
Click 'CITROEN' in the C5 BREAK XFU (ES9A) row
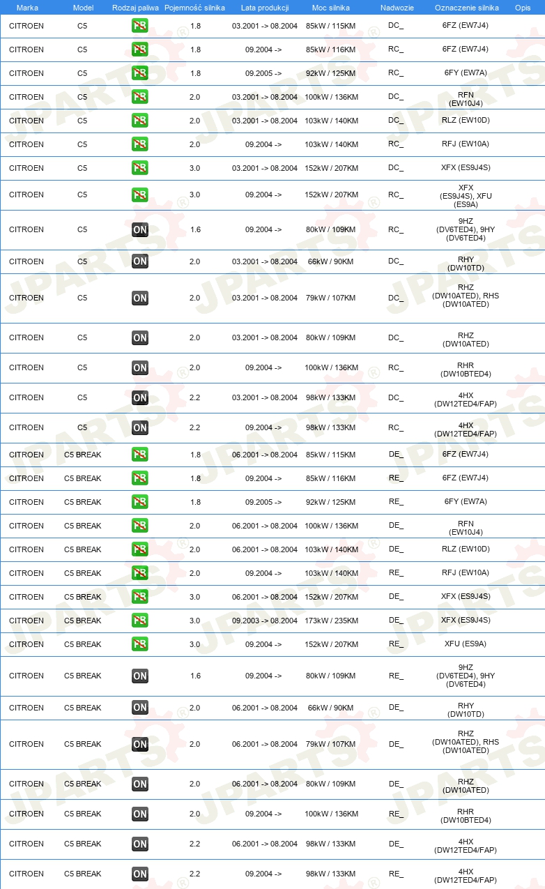click(26, 644)
